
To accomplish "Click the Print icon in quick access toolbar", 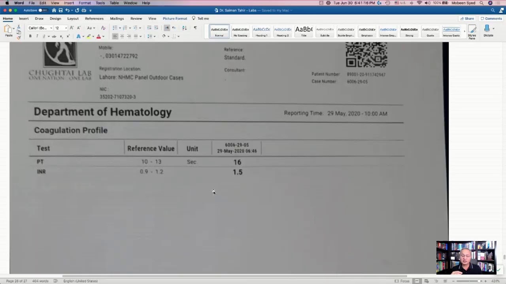I will (83, 10).
